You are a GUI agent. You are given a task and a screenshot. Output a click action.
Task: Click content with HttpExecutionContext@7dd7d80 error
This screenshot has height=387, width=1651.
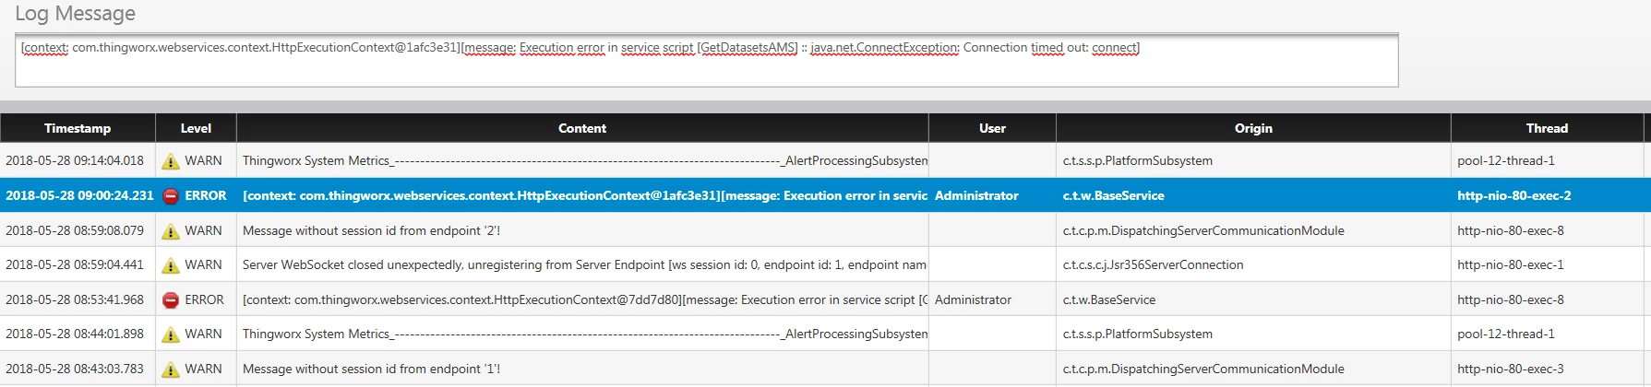pos(584,299)
